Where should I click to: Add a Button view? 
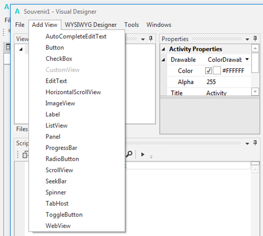point(77,48)
